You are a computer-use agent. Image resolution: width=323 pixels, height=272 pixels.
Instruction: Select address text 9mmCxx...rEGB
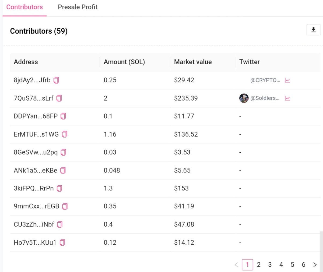tap(36, 206)
